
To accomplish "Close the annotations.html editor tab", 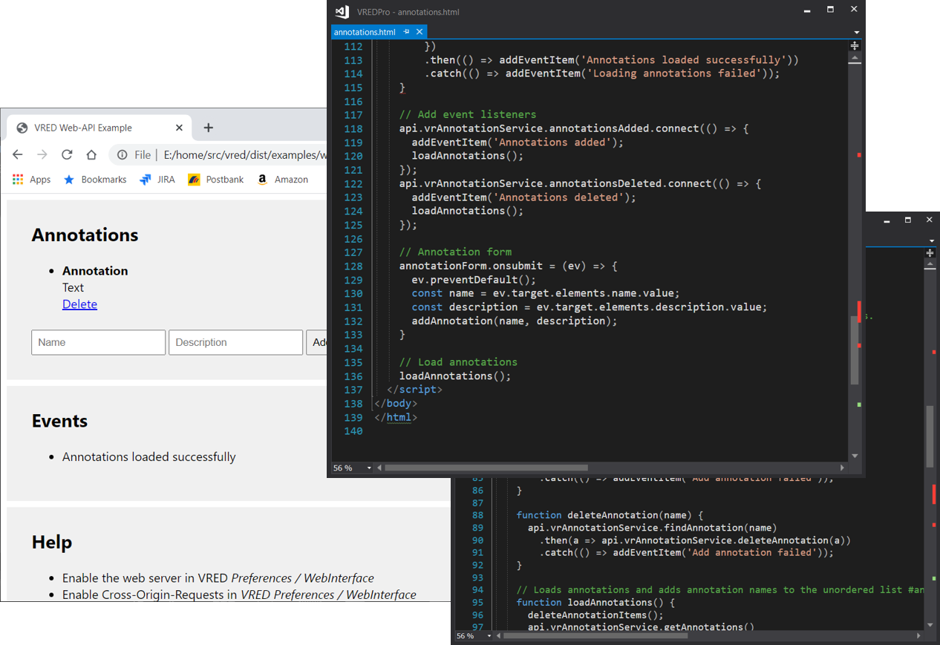I will pos(420,32).
